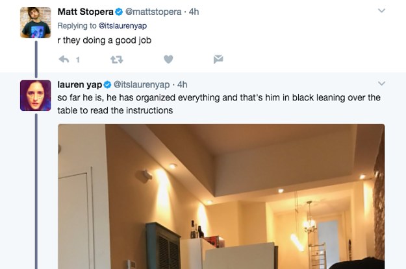Click Matt Stopera's blue verified badge

coord(119,12)
